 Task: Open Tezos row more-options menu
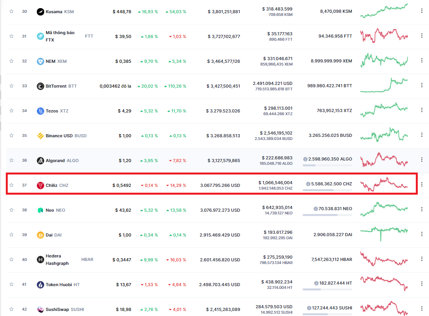click(x=422, y=110)
